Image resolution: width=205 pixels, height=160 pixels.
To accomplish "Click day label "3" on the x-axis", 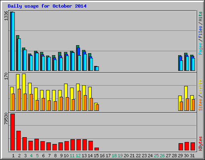I will click(x=25, y=156).
